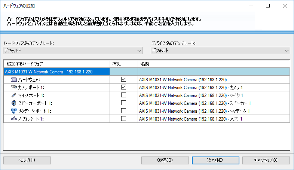Edit the name cell ending in カメラ 1

(x=214, y=88)
